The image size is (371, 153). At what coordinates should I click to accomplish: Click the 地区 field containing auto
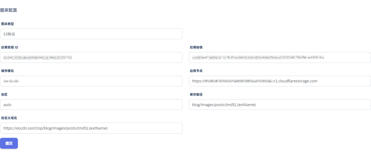pyautogui.click(x=91, y=104)
